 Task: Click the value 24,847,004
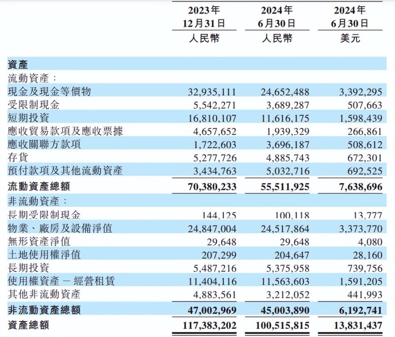coord(212,229)
